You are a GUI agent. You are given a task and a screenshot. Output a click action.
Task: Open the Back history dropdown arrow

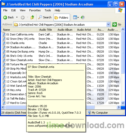[17, 17]
